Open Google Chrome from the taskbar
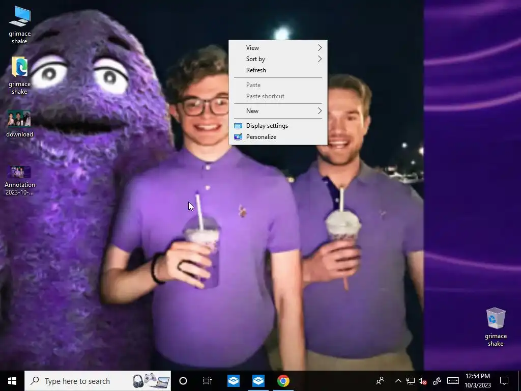The height and width of the screenshot is (391, 521). tap(283, 381)
